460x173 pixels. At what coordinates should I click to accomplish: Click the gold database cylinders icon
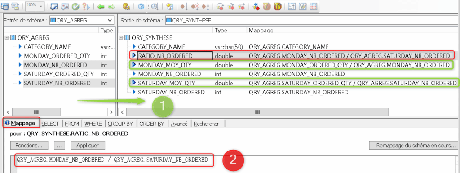tap(126, 6)
